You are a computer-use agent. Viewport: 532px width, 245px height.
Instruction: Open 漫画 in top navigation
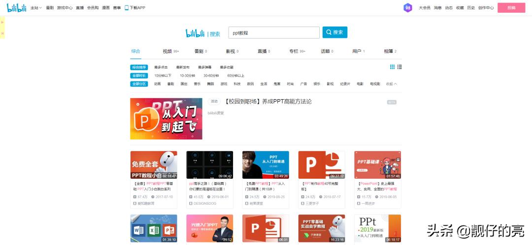pos(106,7)
